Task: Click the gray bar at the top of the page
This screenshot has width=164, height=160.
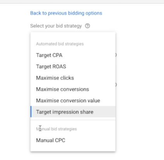Action: (82, 2)
